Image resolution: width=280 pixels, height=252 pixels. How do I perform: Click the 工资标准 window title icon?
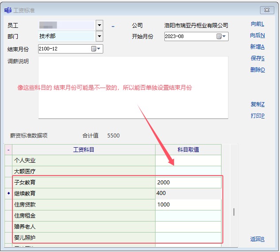[8, 10]
